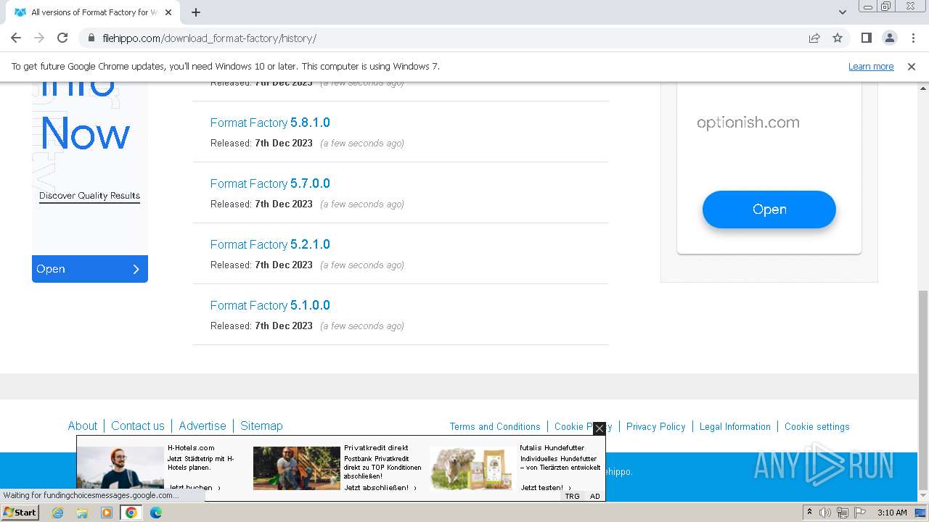
Task: Click Jetzt abschließen ad link
Action: pos(380,488)
